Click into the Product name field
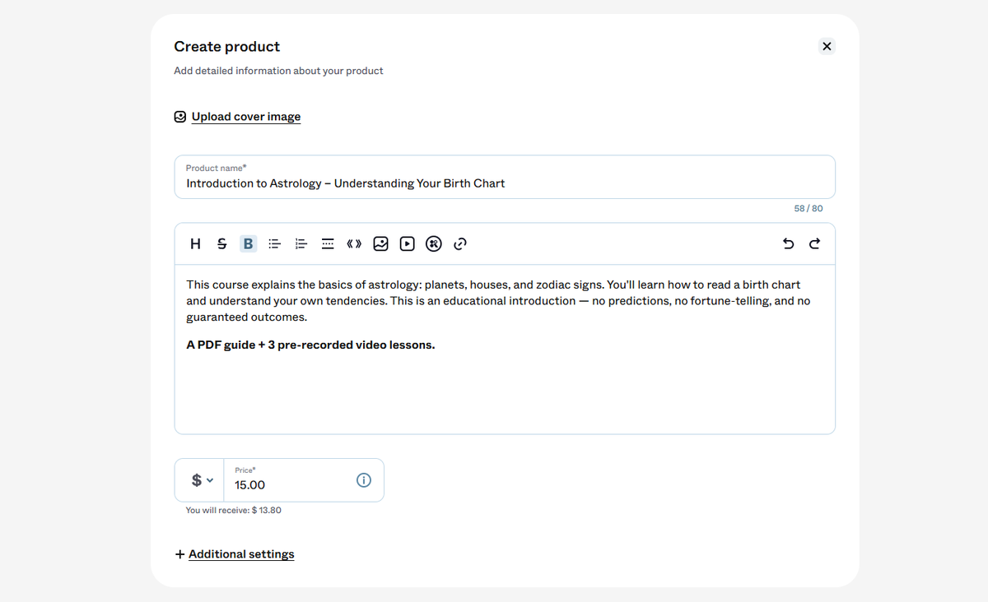Image resolution: width=988 pixels, height=602 pixels. click(x=505, y=177)
